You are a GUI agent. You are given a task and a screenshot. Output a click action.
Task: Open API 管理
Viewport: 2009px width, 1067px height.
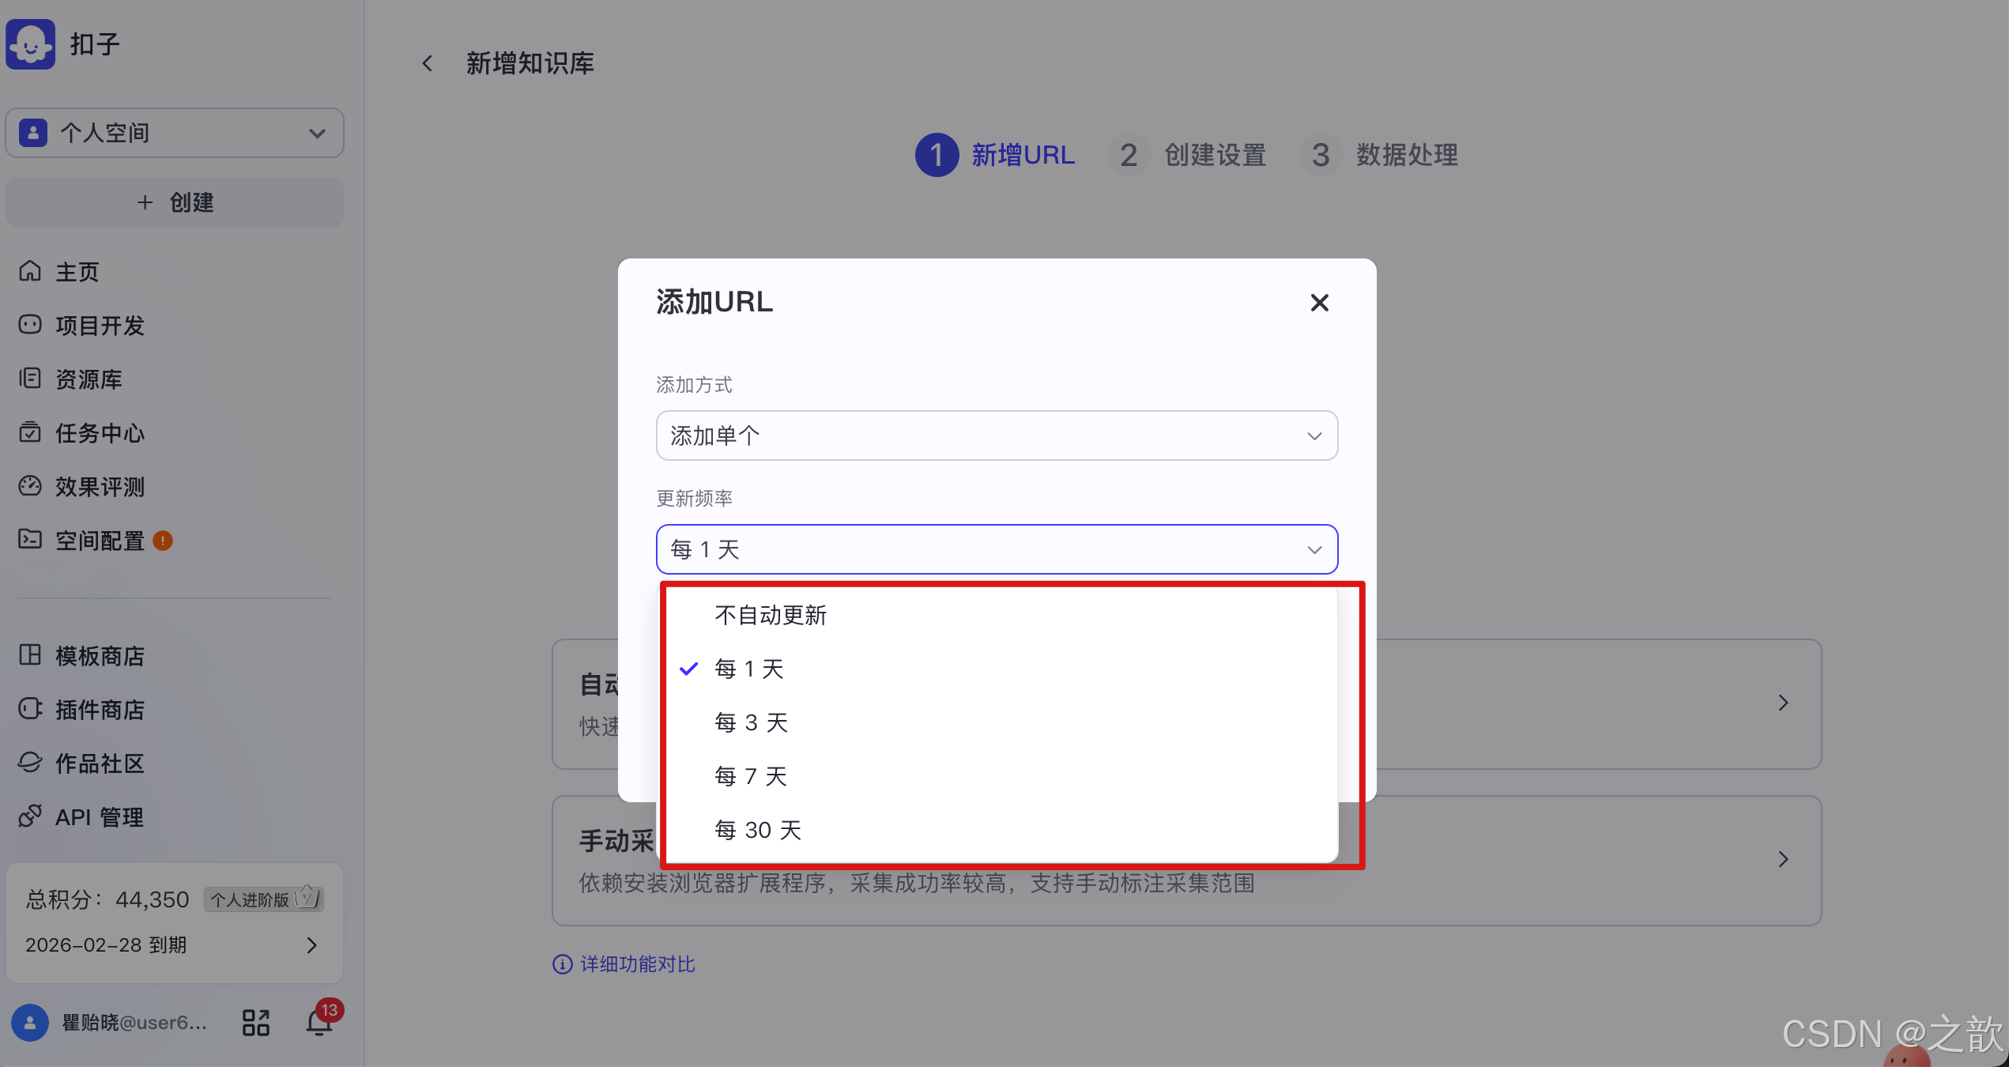(x=99, y=816)
